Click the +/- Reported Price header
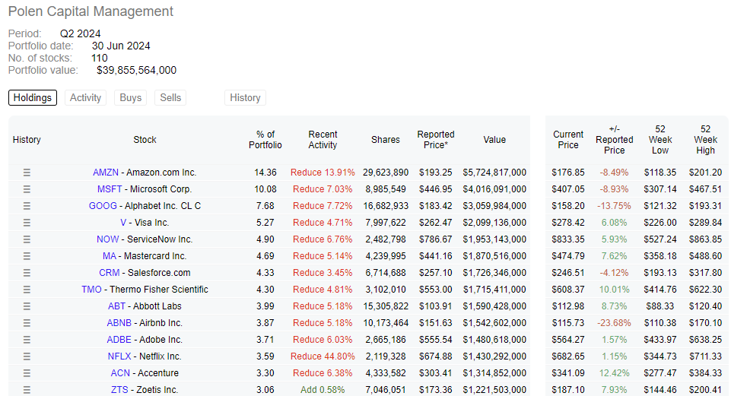Image resolution: width=731 pixels, height=396 pixels. (x=615, y=140)
